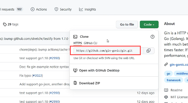The width and height of the screenshot is (188, 103).
Task: Click the Go to file button
Action: click(127, 24)
